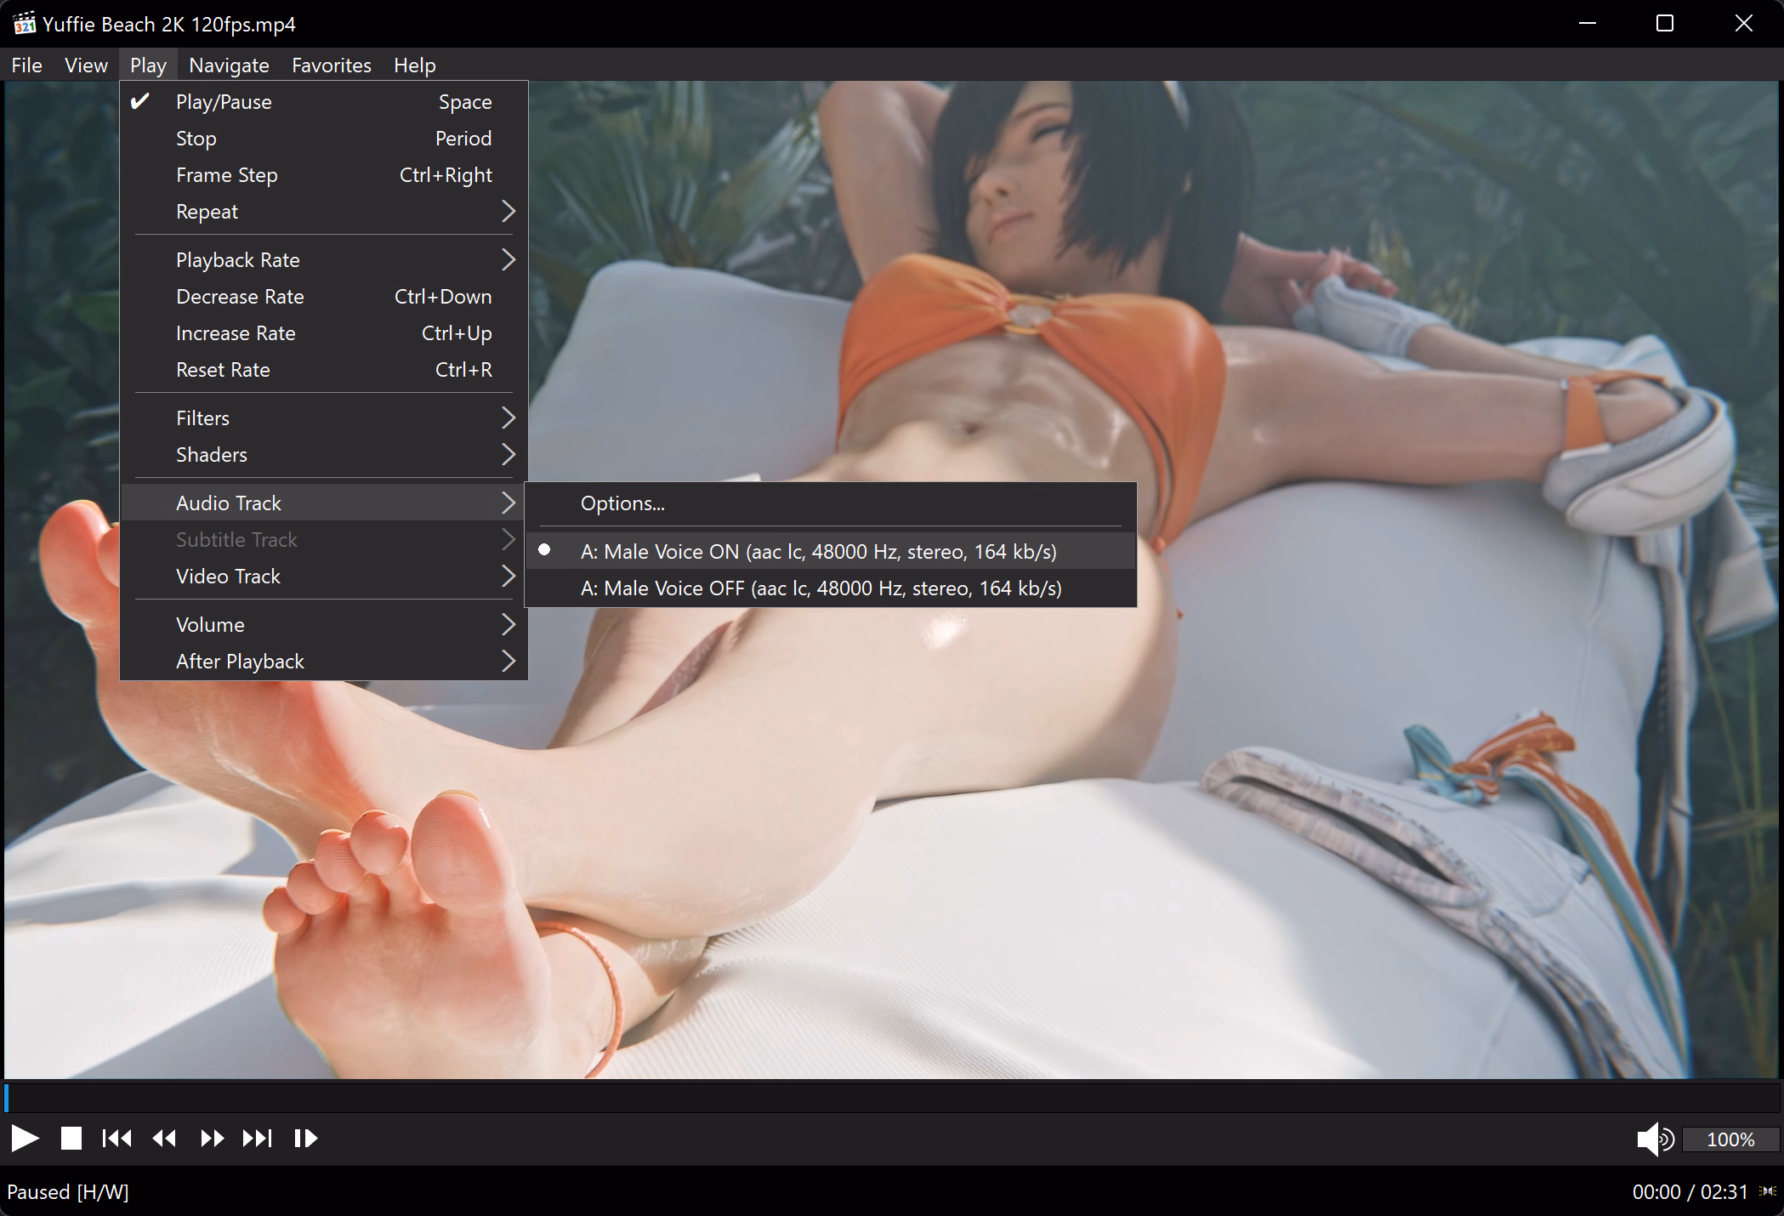1784x1216 pixels.
Task: Select the Male Voice ON audio track
Action: [x=831, y=552]
